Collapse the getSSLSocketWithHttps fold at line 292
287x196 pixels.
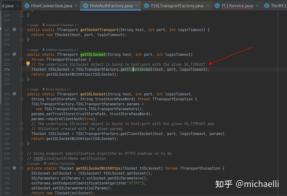click(21, 168)
